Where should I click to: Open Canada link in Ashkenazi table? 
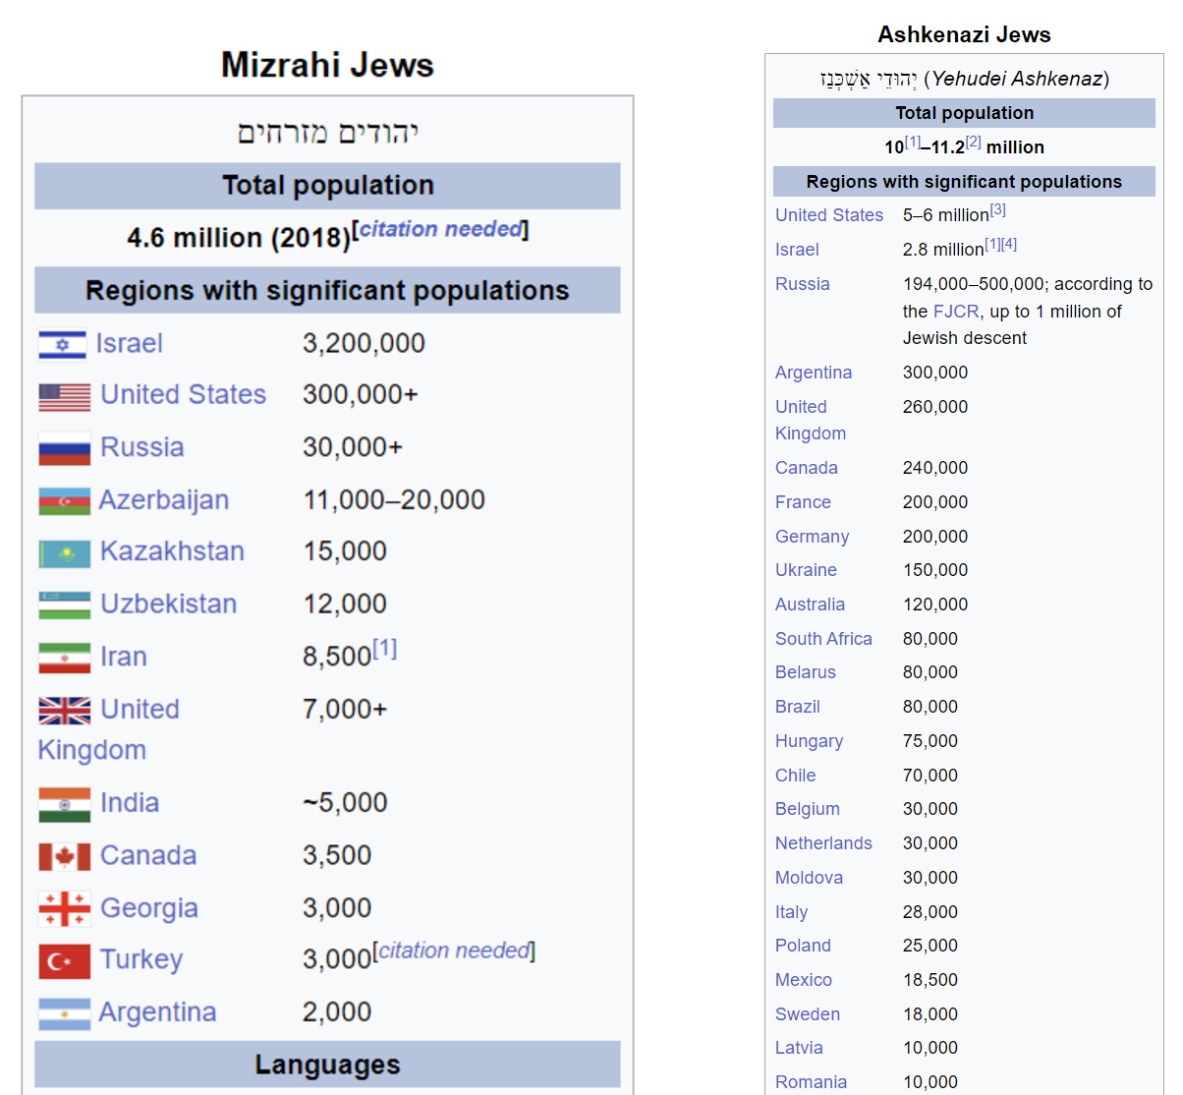(806, 468)
